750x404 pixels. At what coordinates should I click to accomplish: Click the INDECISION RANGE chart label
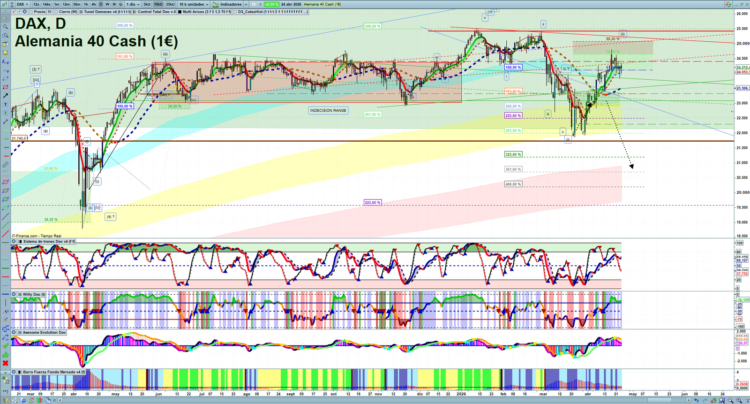tap(328, 111)
